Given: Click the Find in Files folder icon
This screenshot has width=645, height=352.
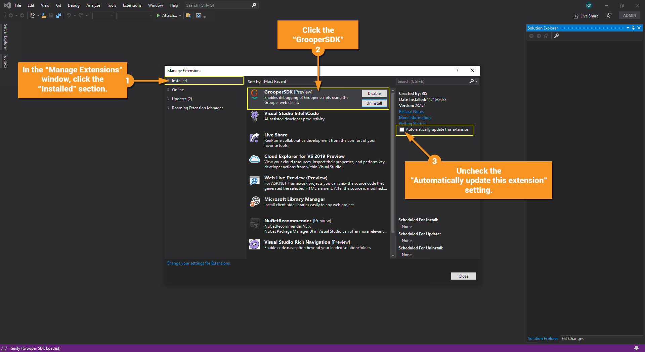Looking at the screenshot, I should [188, 15].
